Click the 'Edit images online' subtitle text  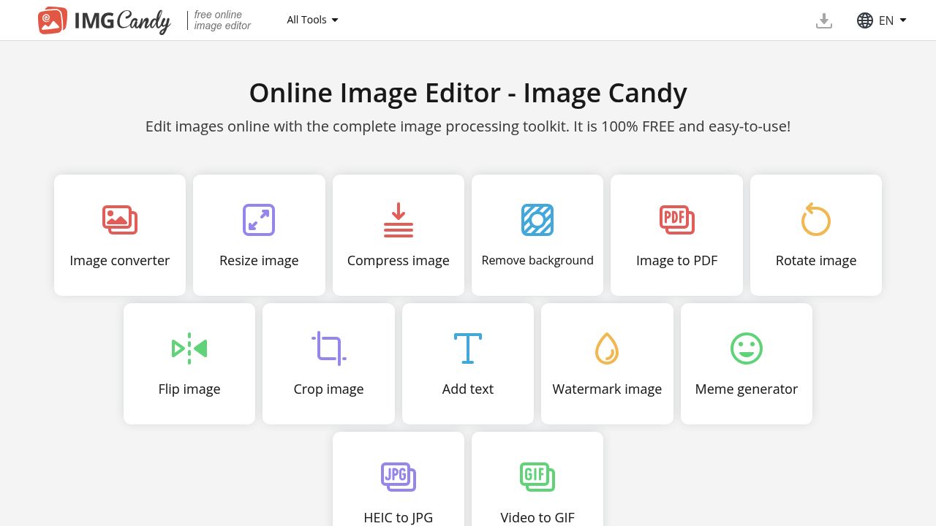click(x=468, y=126)
